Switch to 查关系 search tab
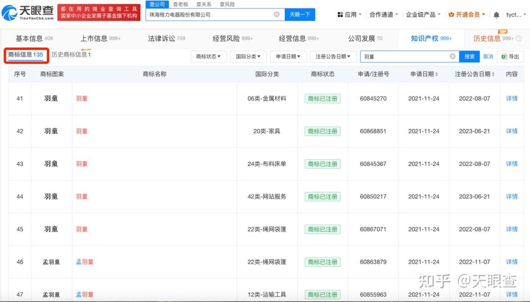The image size is (530, 302). (x=204, y=4)
